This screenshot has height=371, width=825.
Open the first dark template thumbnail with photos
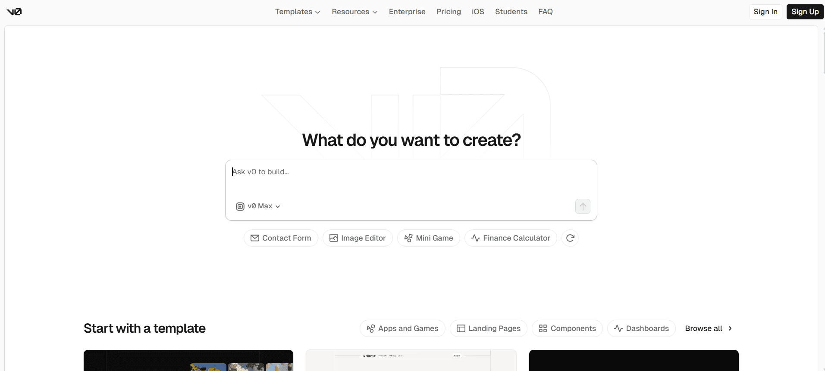coord(188,361)
